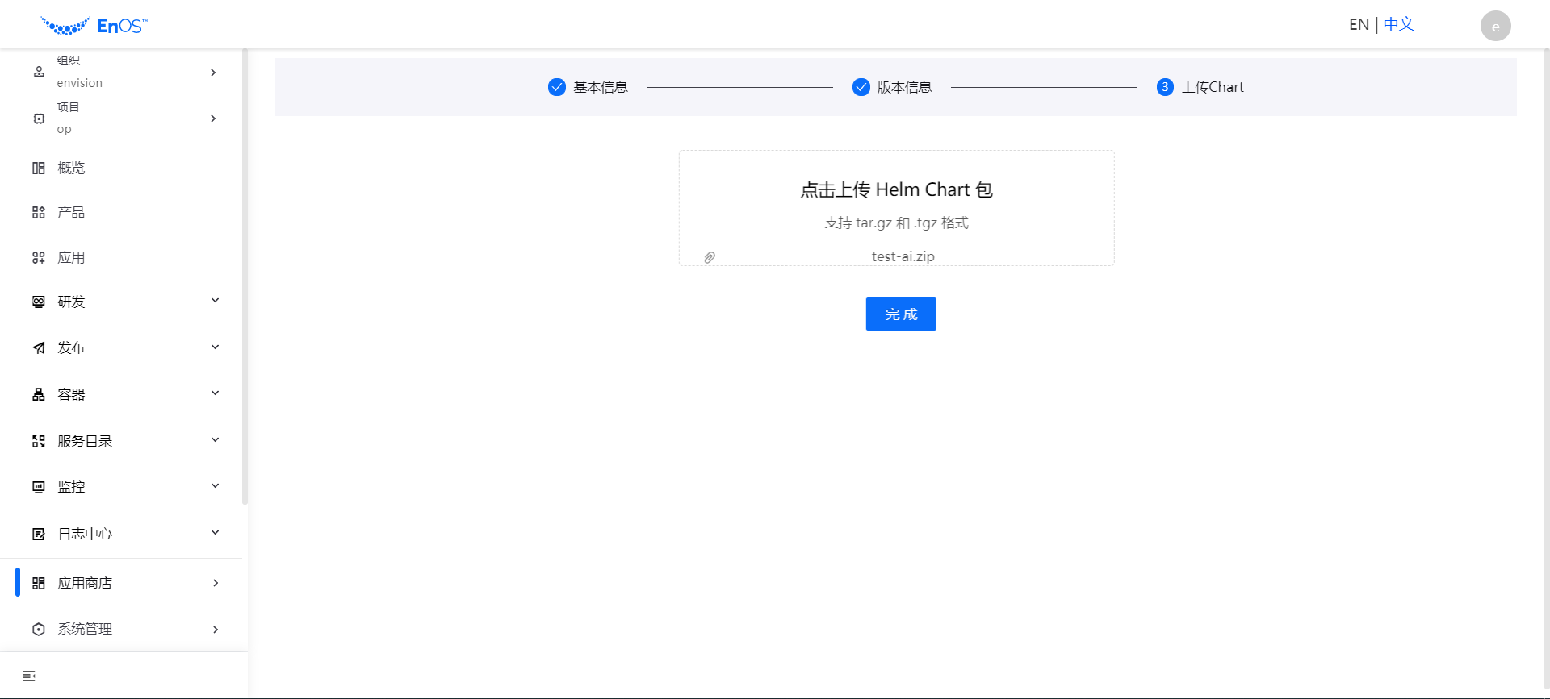The image size is (1550, 699).
Task: Switch language to EN
Action: point(1359,25)
